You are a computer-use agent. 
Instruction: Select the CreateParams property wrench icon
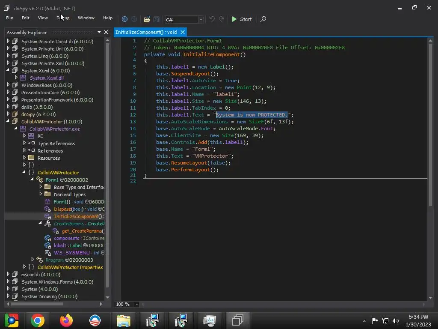pos(47,224)
